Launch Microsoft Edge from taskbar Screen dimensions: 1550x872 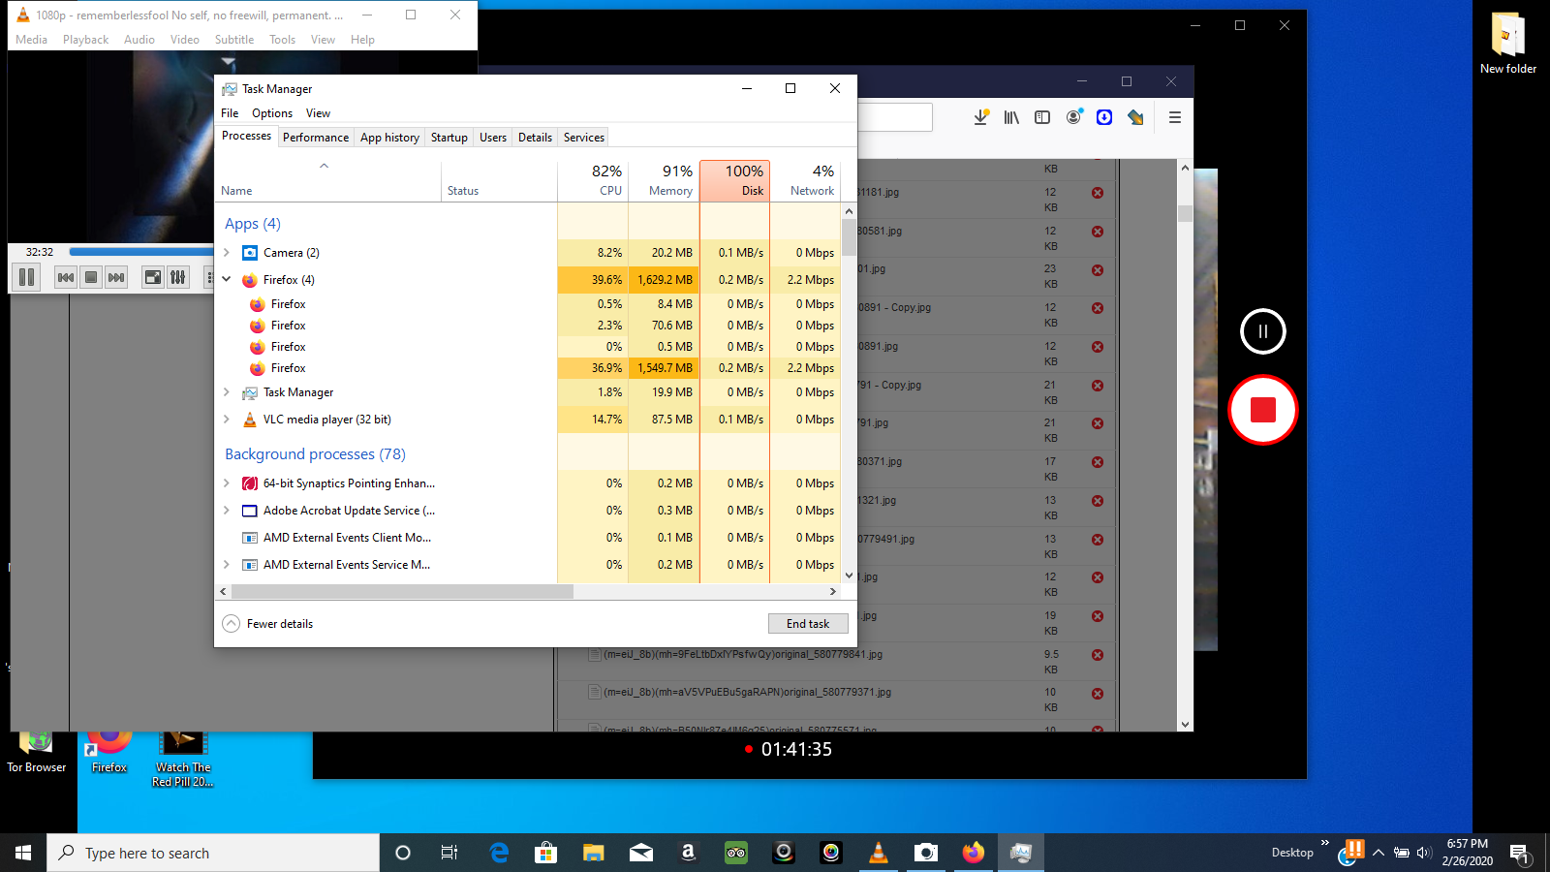point(499,853)
